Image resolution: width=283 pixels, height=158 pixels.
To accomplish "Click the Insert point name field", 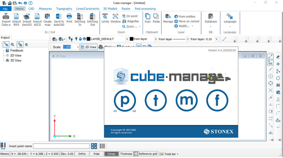I will 61,146.
